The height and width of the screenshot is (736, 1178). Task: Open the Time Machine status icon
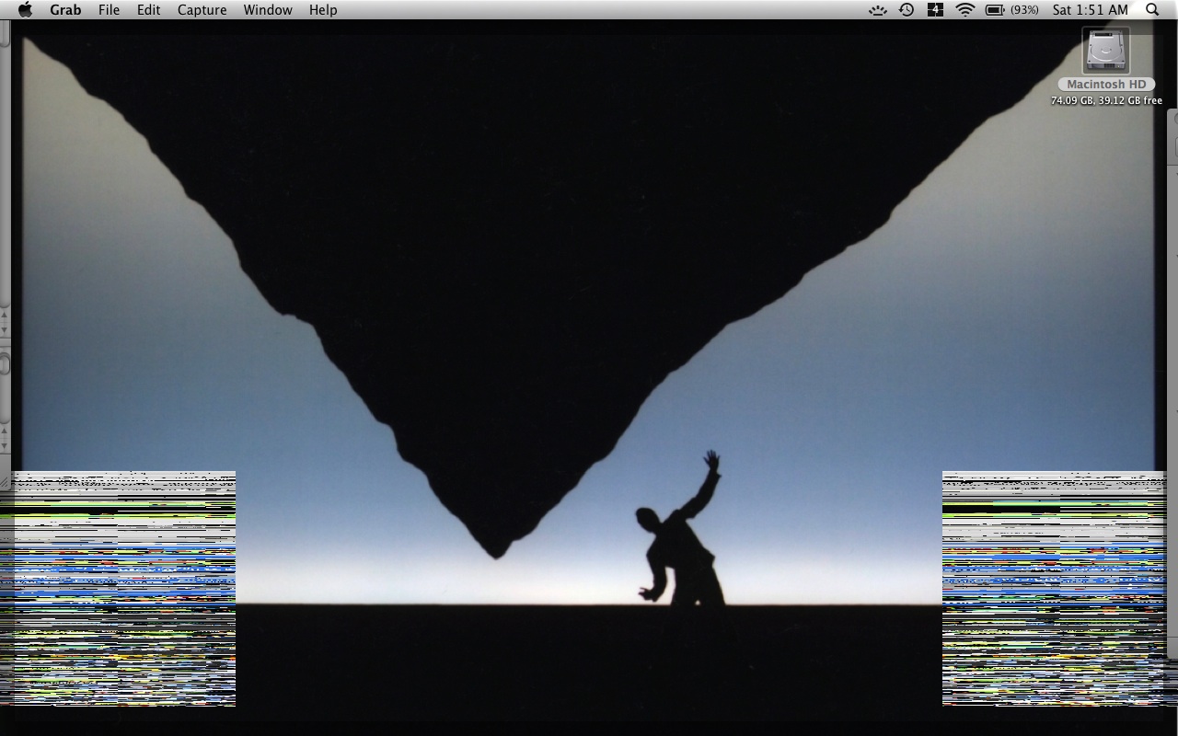[907, 10]
